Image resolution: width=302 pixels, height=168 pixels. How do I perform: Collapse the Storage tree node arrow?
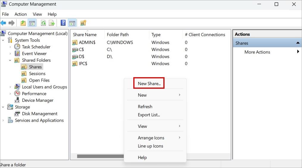click(x=3, y=107)
